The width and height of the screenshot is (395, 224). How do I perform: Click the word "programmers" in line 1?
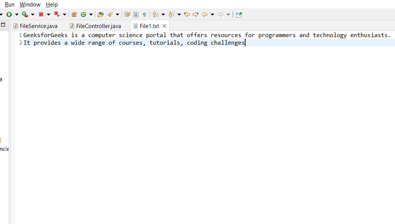pyautogui.click(x=277, y=36)
